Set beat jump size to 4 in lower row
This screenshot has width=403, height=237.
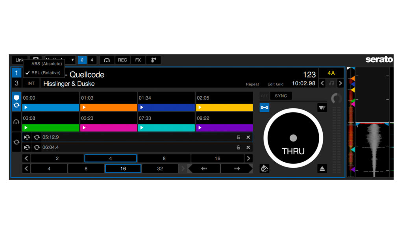pyautogui.click(x=49, y=168)
